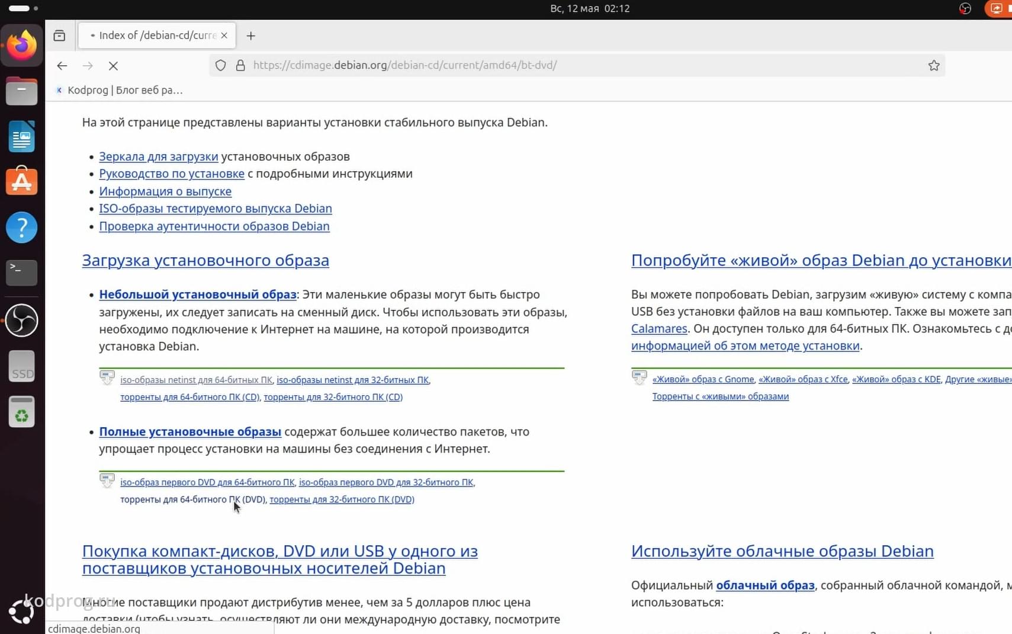Screen dimensions: 1012x634
Task: Open the clock showing Вс, 12 мая 02:12
Action: [x=590, y=8]
